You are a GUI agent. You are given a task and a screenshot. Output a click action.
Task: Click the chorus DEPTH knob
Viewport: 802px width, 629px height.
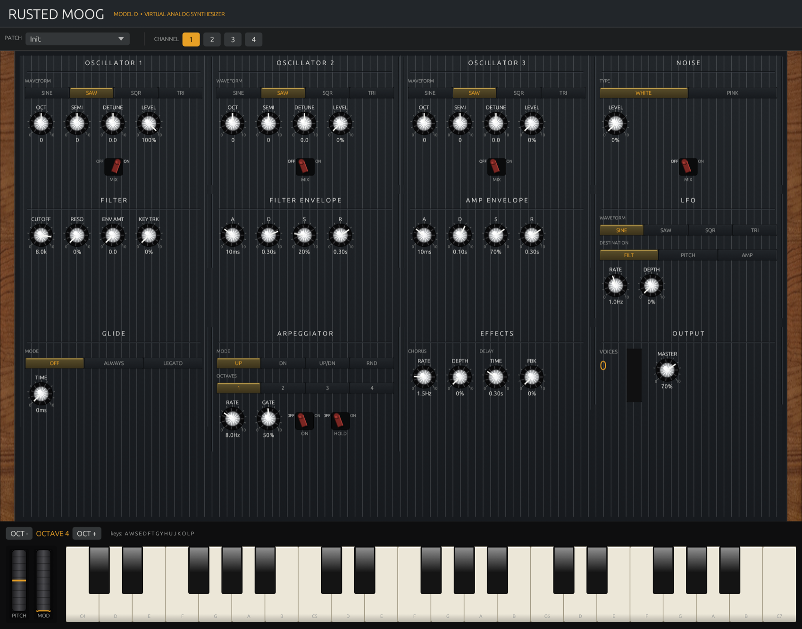click(460, 377)
